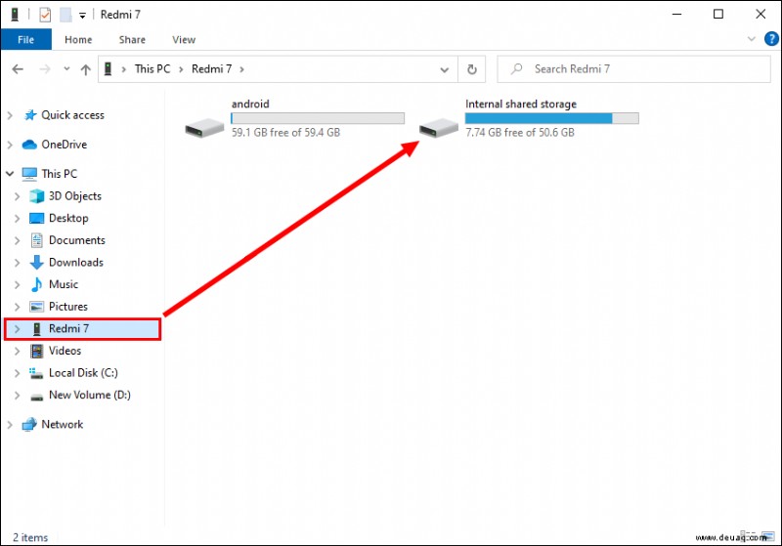Click the Redmi 7 phone icon in tree
Viewport: 782px width, 546px height.
pyautogui.click(x=36, y=329)
